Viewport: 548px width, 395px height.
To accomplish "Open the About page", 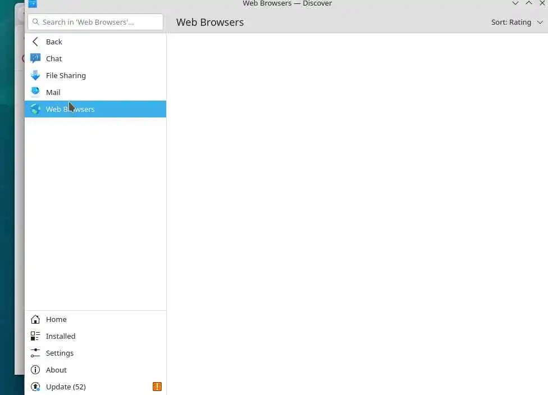I will click(x=95, y=370).
